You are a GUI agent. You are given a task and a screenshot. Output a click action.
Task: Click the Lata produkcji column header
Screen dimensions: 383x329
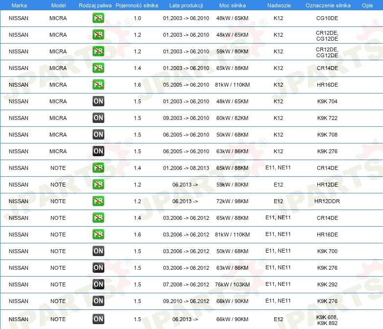tap(186, 5)
